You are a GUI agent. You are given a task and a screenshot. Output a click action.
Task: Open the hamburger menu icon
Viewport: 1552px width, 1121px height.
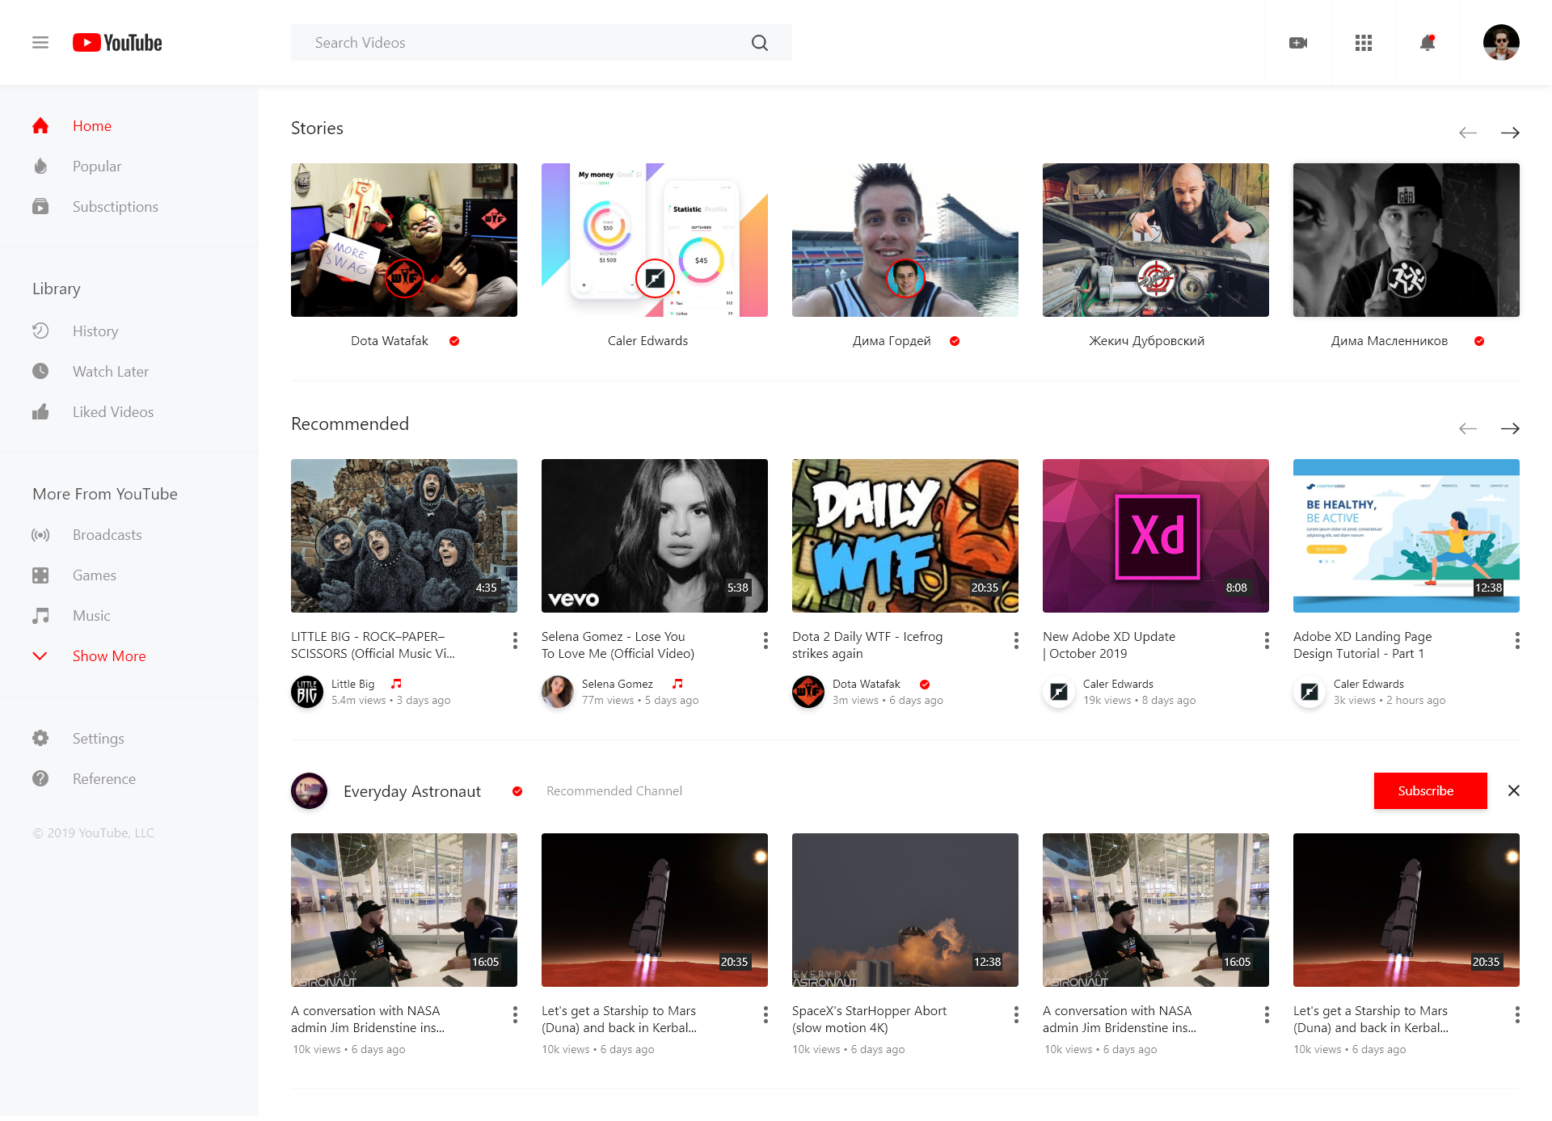pyautogui.click(x=40, y=43)
